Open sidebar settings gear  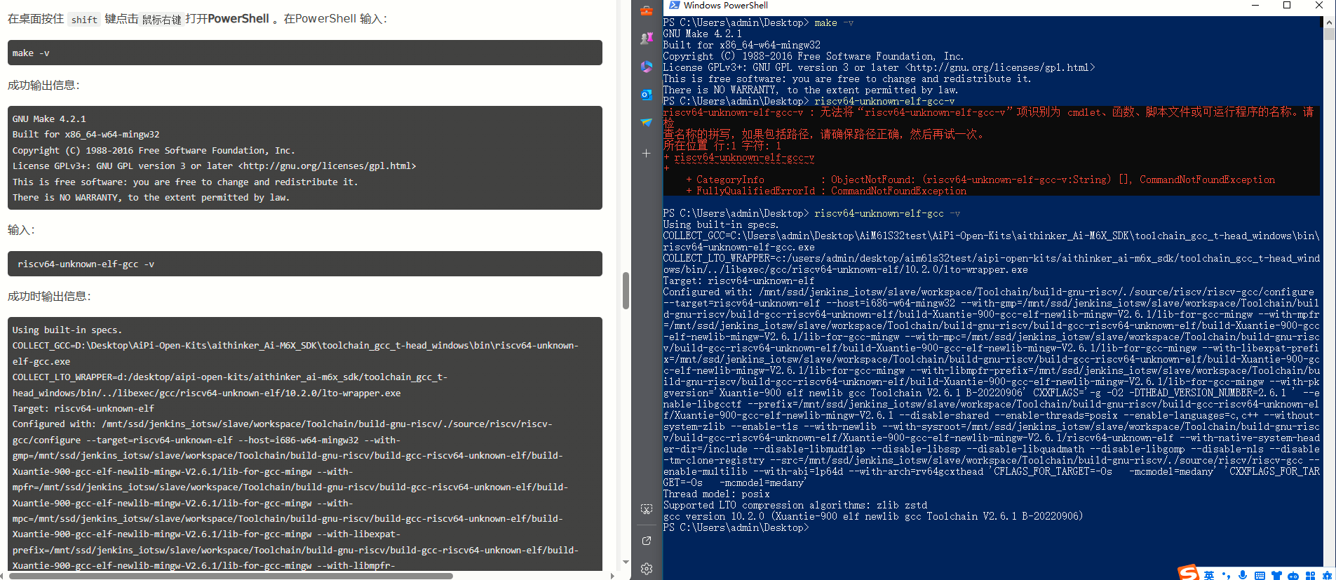pos(647,569)
